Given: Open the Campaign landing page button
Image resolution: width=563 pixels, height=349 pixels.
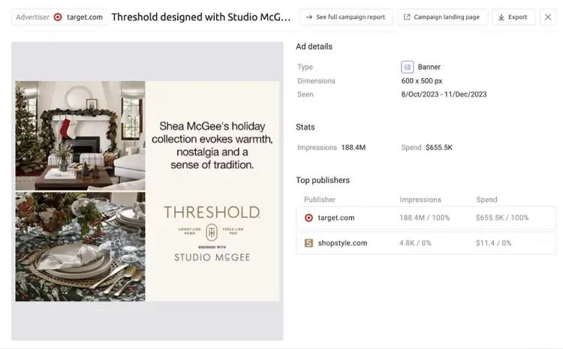Looking at the screenshot, I should point(442,17).
